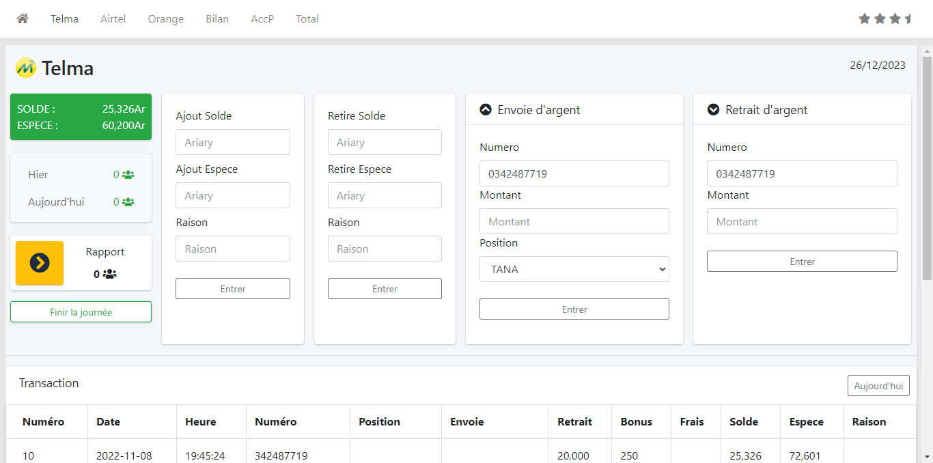Click the star rating icons
933x463 pixels.
[885, 18]
